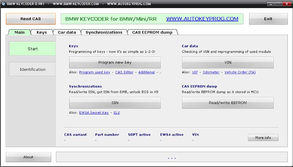Image resolution: width=293 pixels, height=167 pixels.
Task: Click the 'Keys' section heading
Action: point(74,46)
